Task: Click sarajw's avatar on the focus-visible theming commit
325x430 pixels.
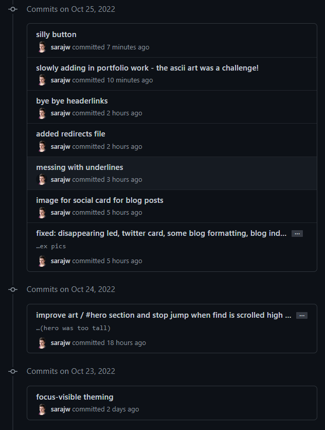Action: click(42, 409)
